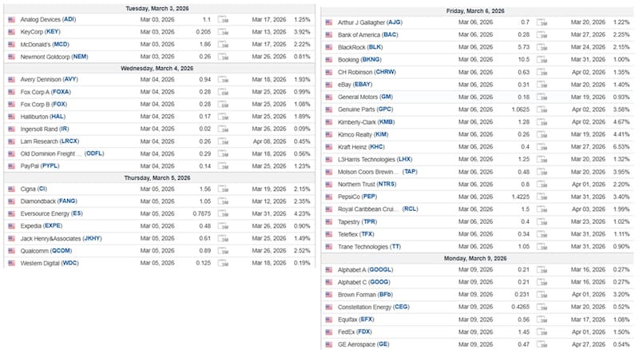
Task: Click the US flag next to eBay
Action: [x=329, y=84]
